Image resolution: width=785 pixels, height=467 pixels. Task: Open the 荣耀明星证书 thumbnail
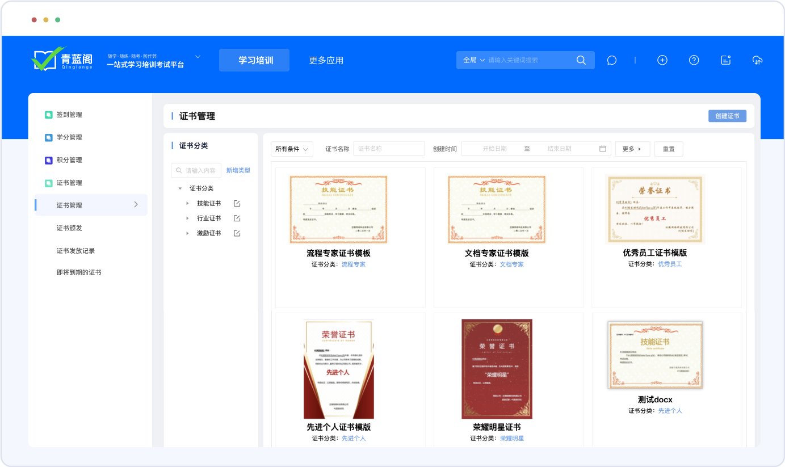tap(497, 369)
